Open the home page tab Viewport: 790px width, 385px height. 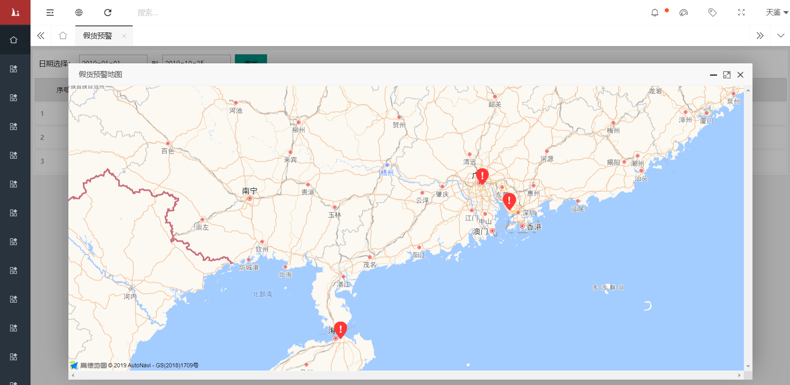pyautogui.click(x=63, y=36)
